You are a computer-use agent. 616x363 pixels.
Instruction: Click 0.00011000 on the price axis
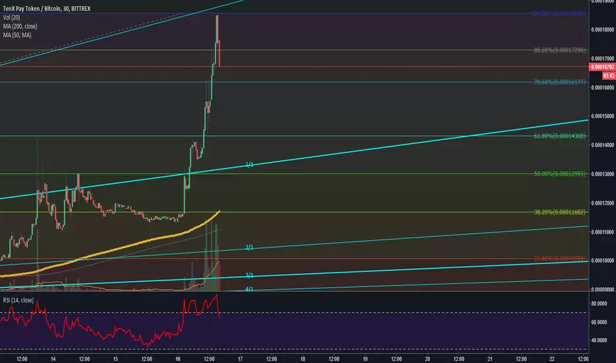pyautogui.click(x=602, y=232)
